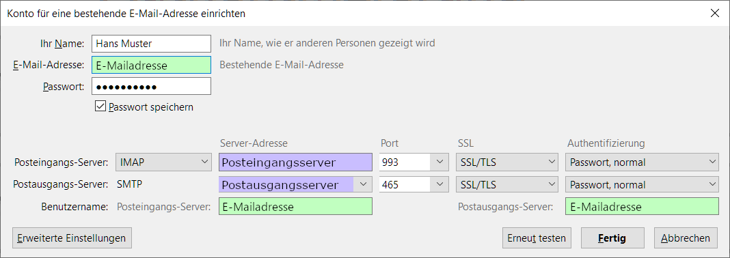730x258 pixels.
Task: Click the Erweiterte Einstellungen button
Action: pos(72,238)
